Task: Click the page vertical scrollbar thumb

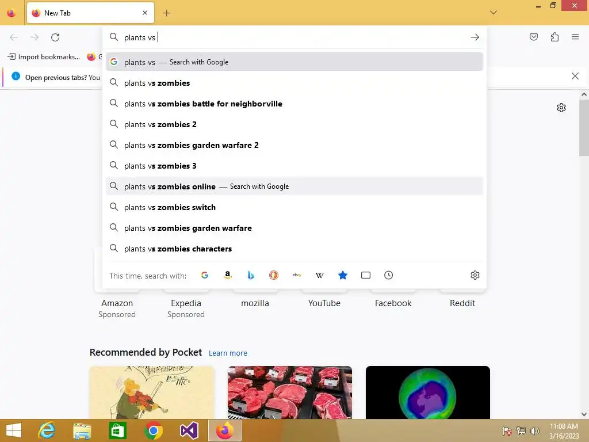Action: click(584, 128)
